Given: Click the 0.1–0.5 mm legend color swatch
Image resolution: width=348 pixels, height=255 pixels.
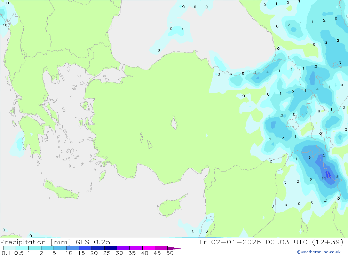Looking at the screenshot, I should click(x=9, y=248).
